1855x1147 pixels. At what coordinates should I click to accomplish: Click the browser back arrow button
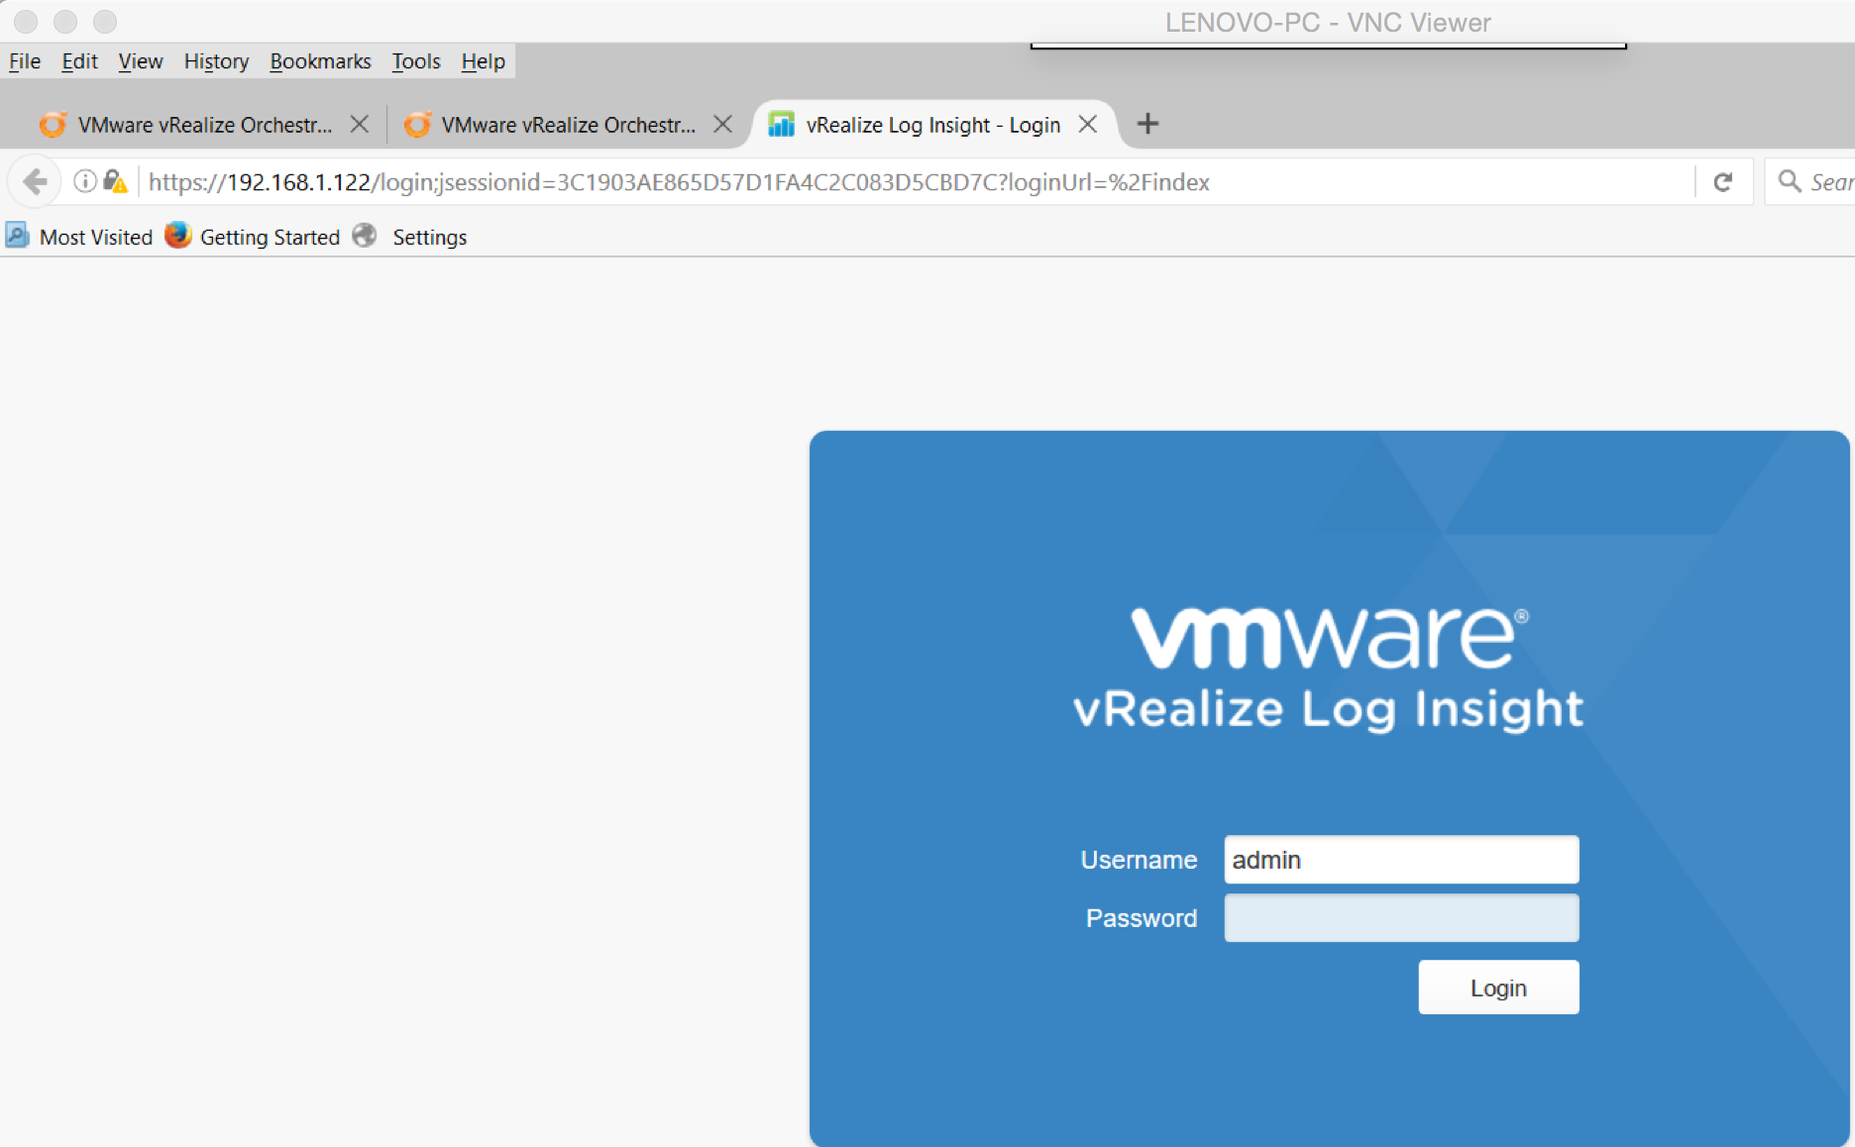(x=36, y=182)
